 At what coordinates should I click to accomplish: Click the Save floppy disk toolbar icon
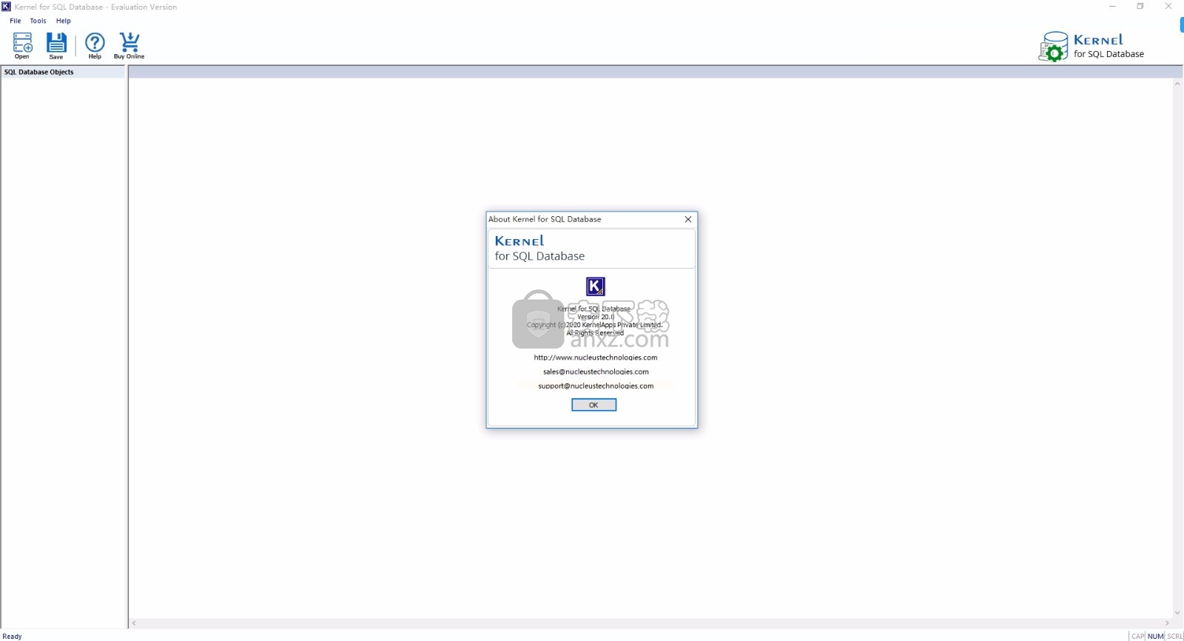(56, 45)
